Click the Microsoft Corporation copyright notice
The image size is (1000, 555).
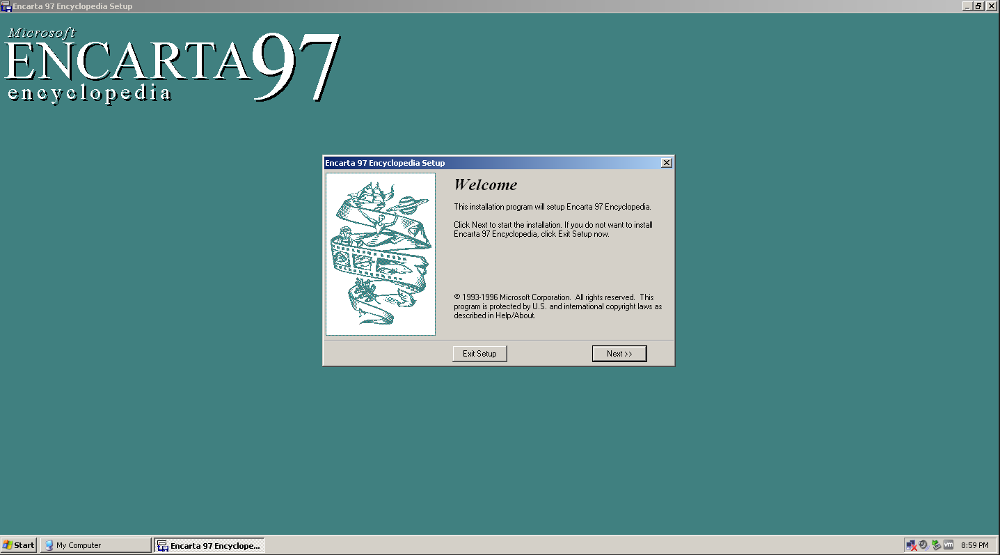coord(558,306)
